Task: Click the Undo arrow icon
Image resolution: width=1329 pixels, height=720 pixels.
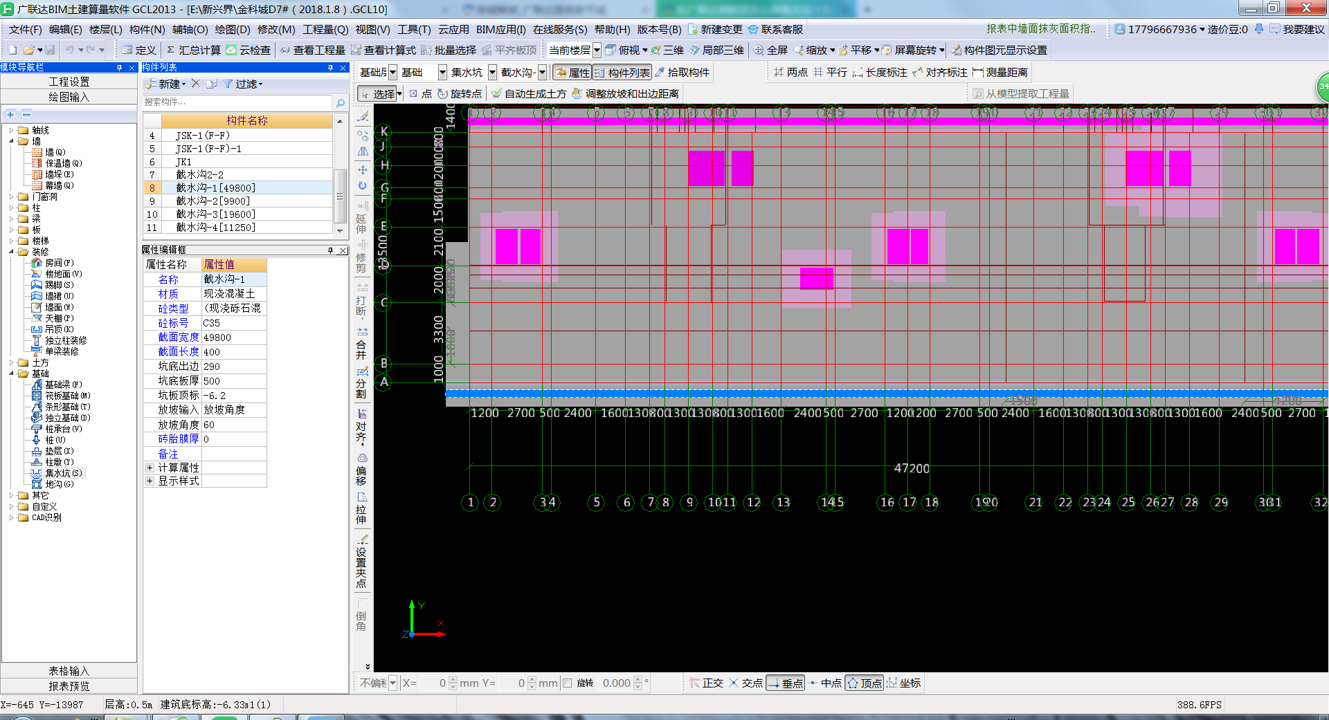Action: pos(69,50)
